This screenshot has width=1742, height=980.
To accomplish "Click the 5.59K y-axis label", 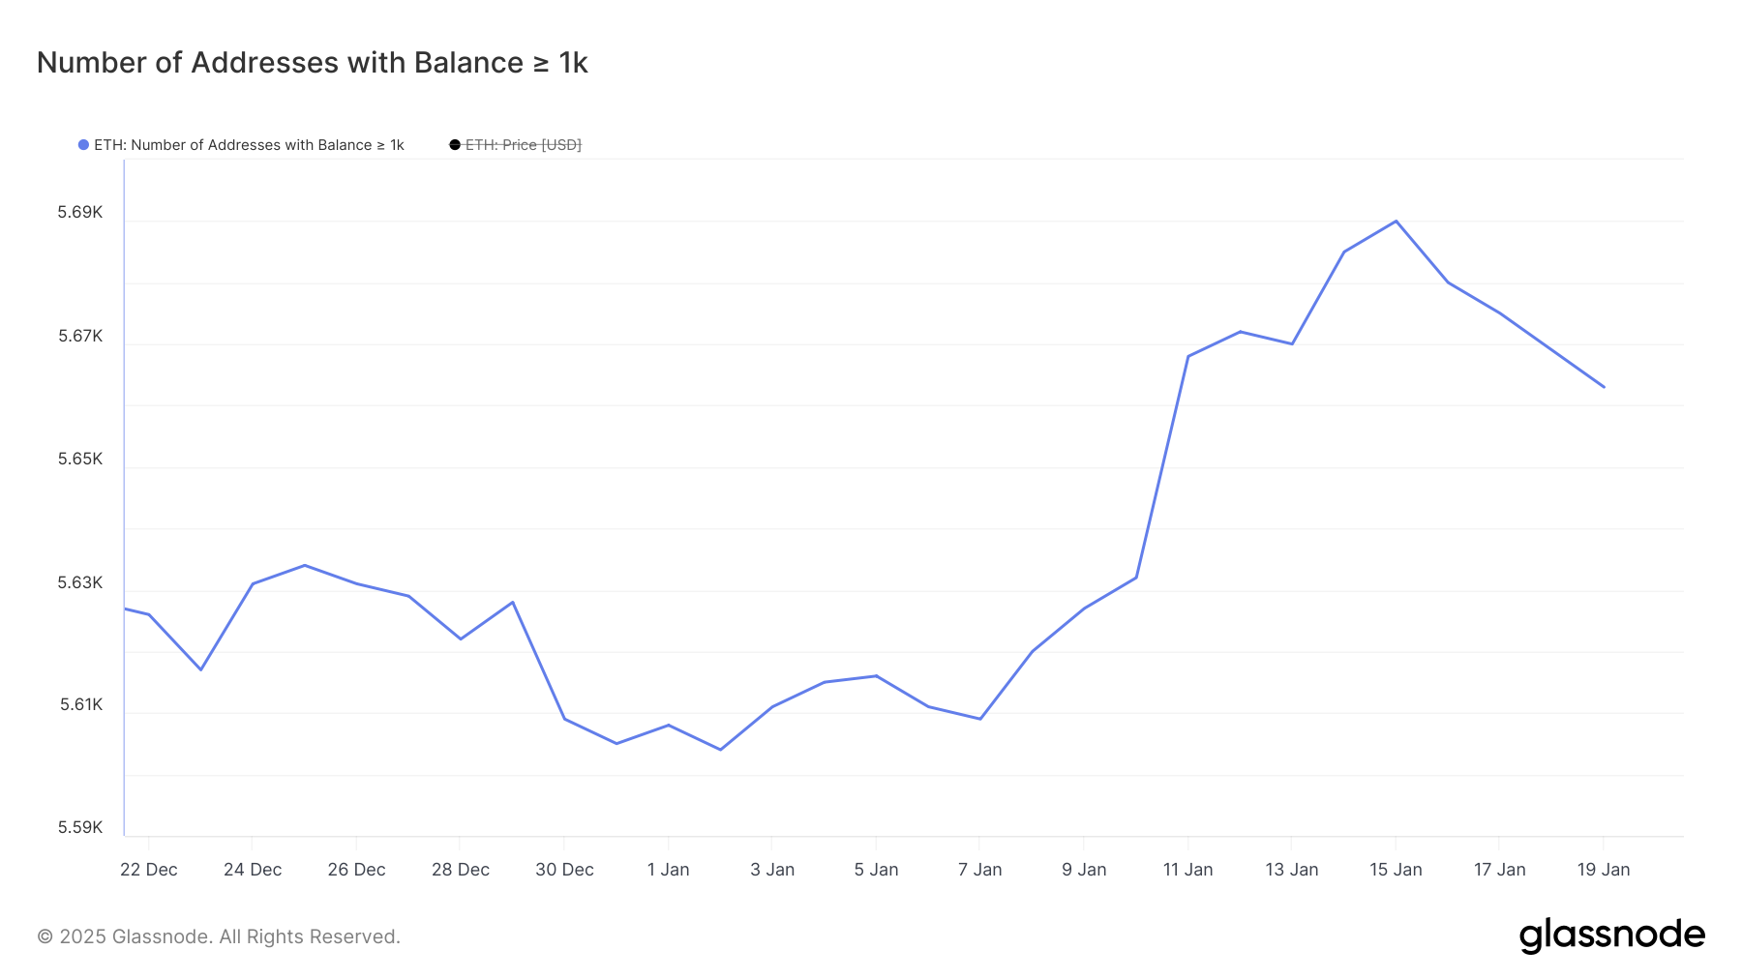I will coord(80,827).
